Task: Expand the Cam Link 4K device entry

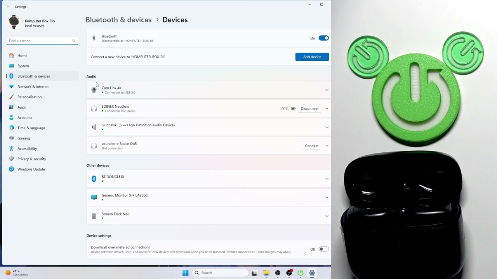Action: click(x=327, y=90)
